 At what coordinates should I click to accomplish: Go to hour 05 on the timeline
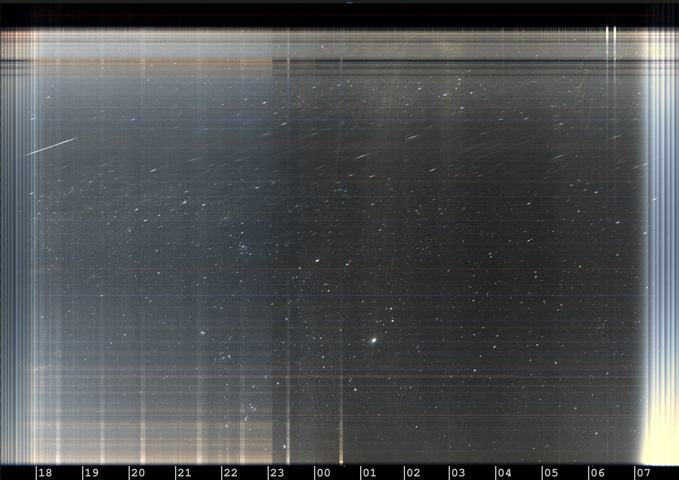click(551, 473)
